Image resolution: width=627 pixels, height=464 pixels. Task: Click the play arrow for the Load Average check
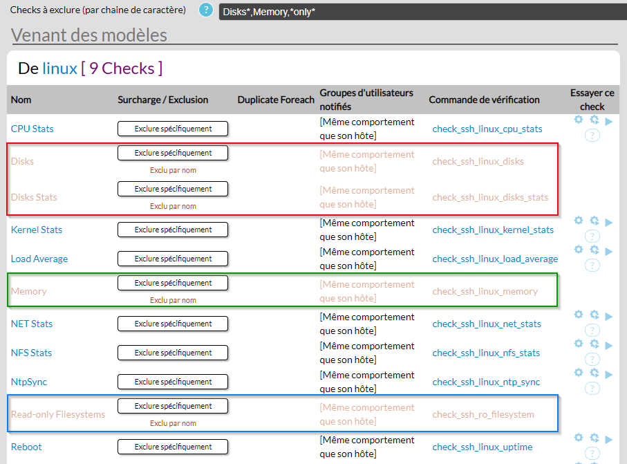pyautogui.click(x=609, y=251)
